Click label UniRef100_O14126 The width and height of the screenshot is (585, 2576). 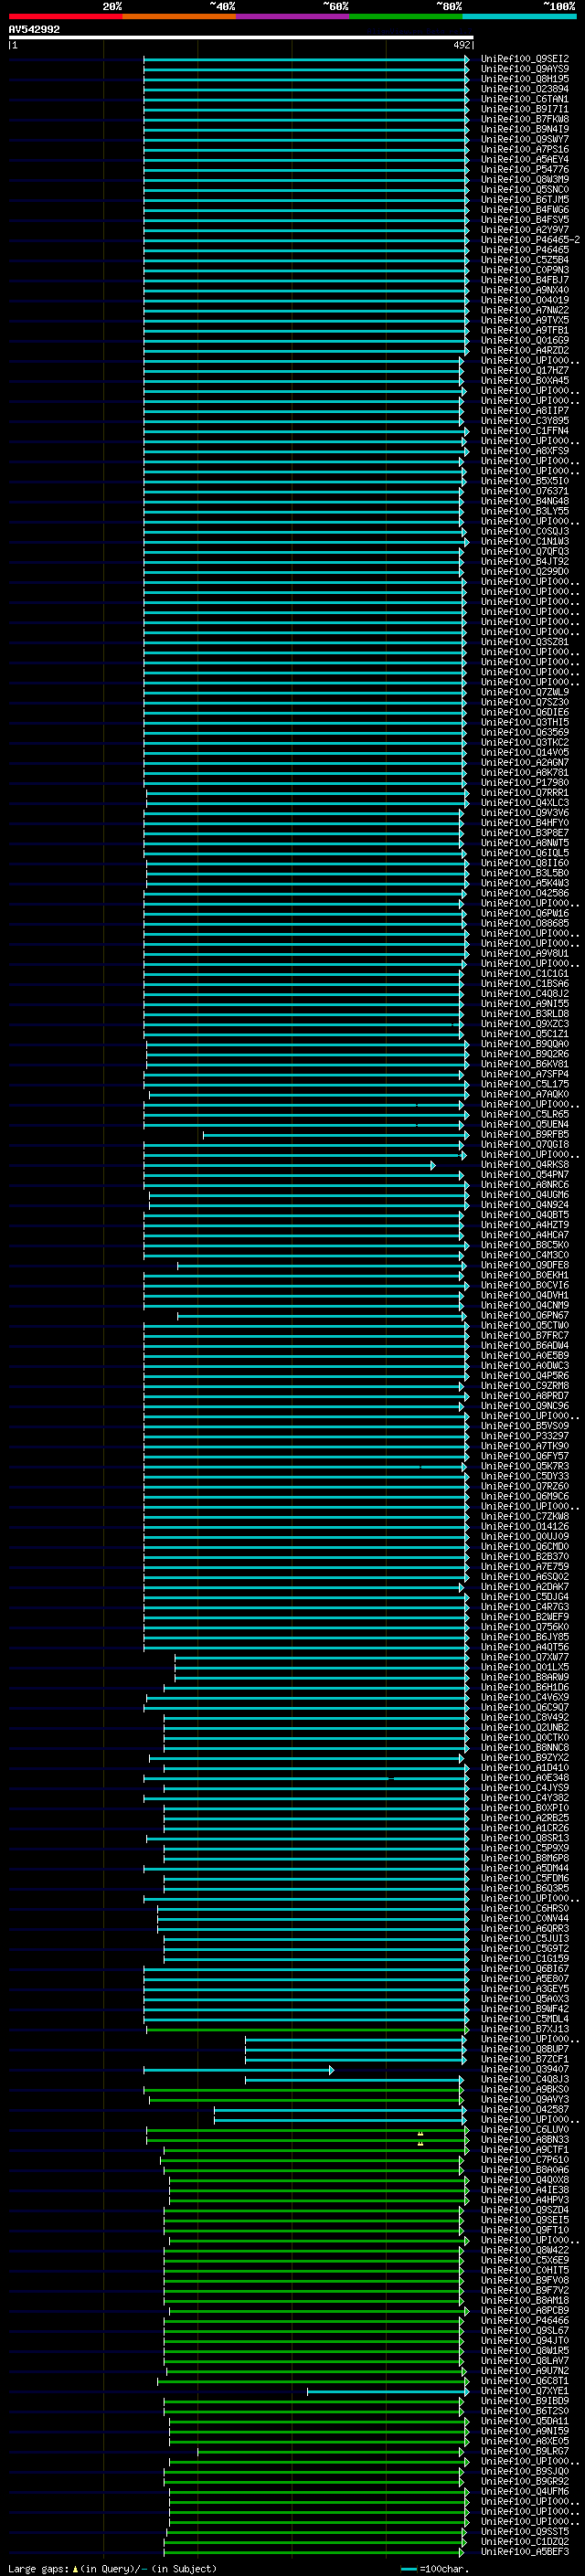pos(524,1526)
